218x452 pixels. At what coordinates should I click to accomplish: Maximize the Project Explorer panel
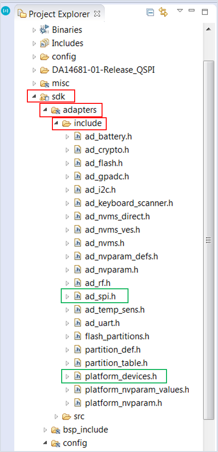205,12
